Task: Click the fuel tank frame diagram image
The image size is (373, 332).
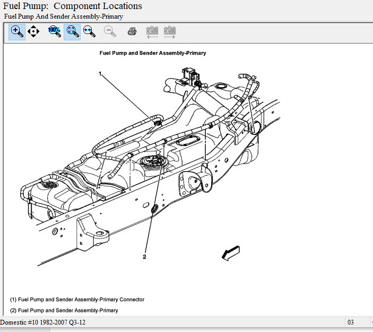Action: tap(150, 167)
